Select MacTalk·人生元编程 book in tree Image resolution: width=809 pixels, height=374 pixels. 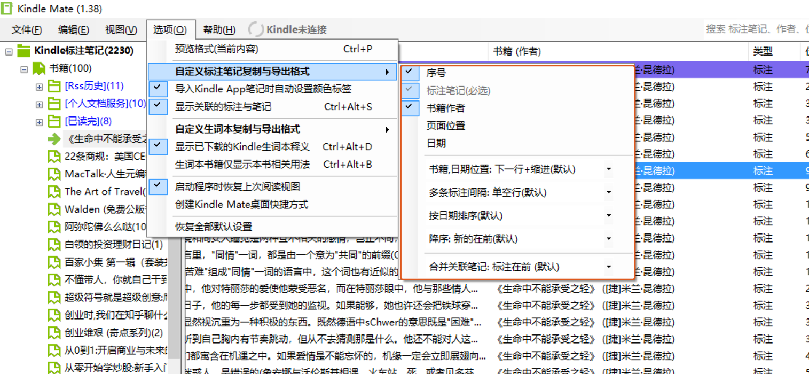click(x=105, y=174)
